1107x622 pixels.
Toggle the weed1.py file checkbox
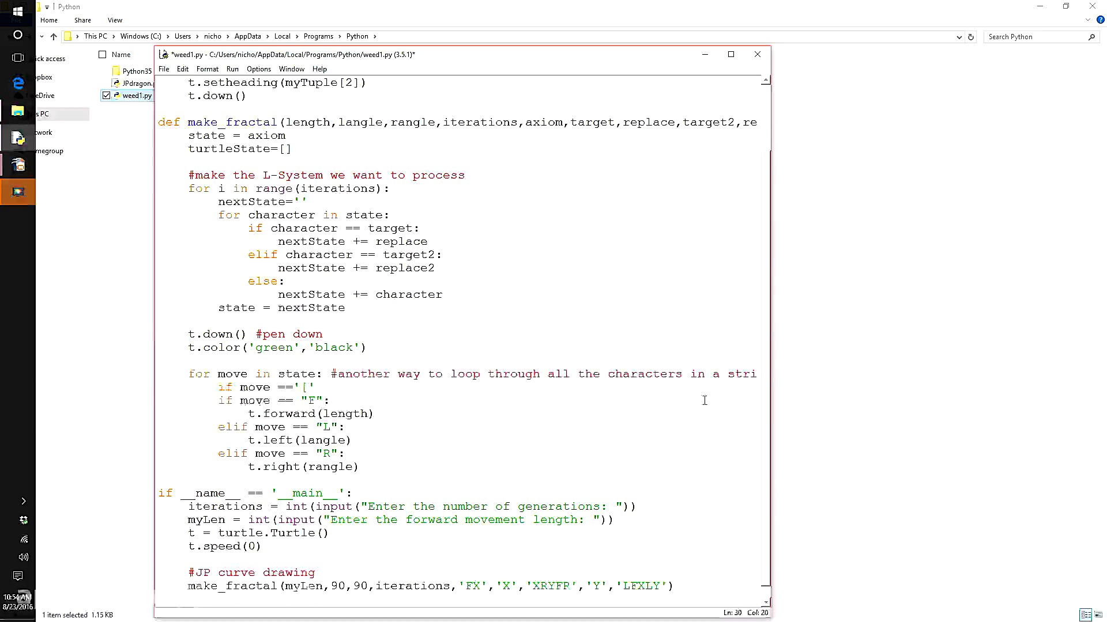[x=106, y=96]
